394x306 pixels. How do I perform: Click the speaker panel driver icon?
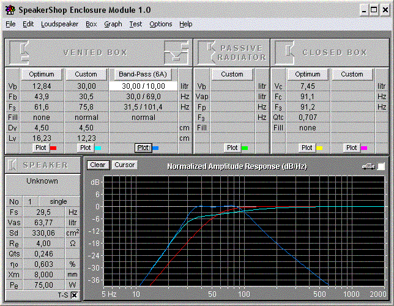(x=12, y=165)
